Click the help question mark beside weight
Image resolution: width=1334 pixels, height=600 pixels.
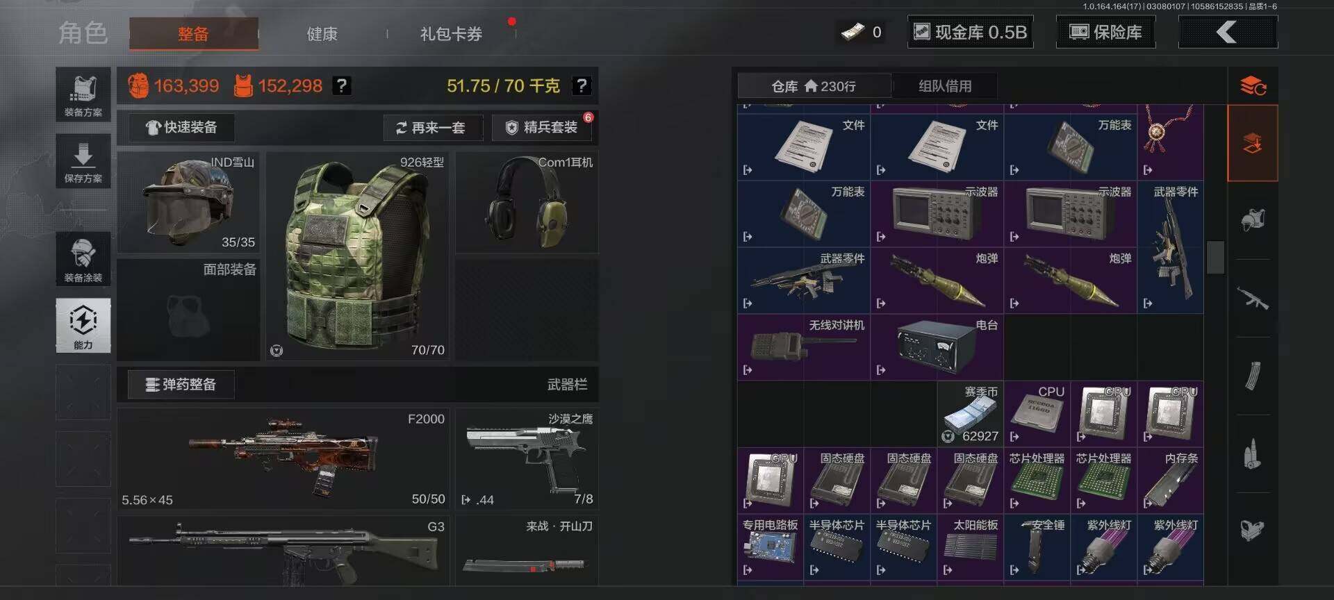click(582, 85)
